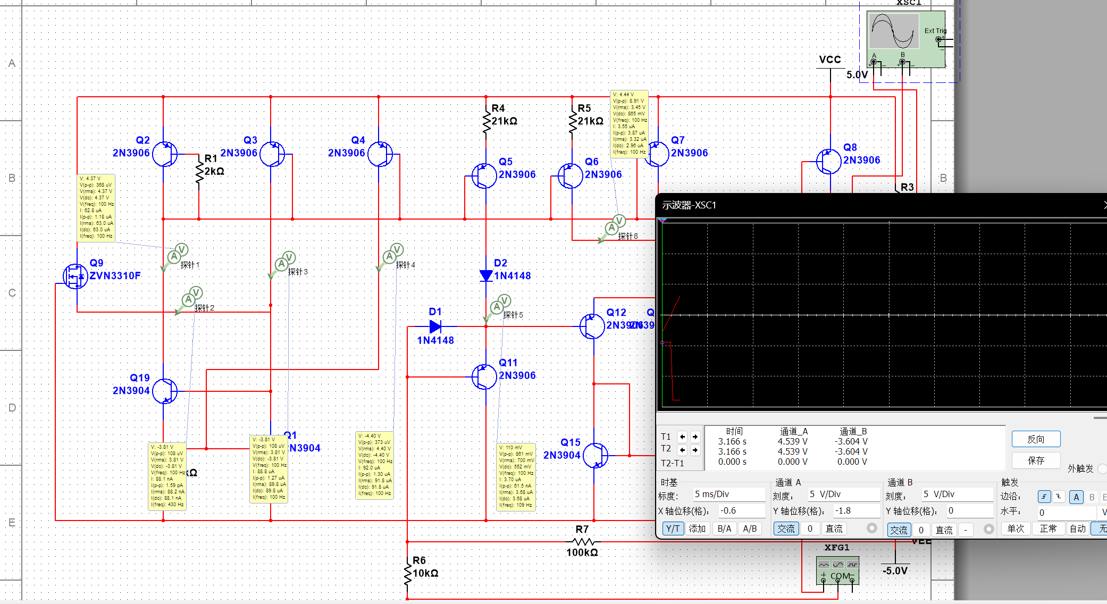
Task: Select probe 2 marker on schematic
Action: tap(189, 300)
